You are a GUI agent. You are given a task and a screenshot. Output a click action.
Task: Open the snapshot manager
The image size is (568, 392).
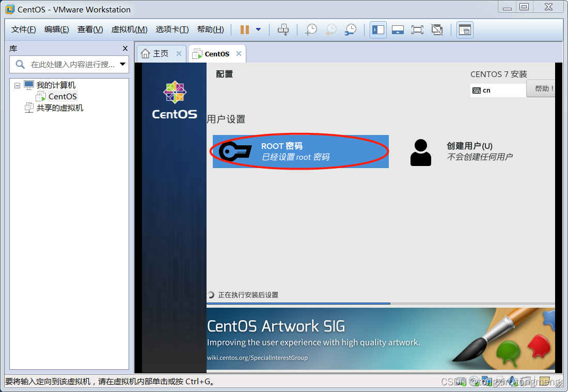(351, 30)
